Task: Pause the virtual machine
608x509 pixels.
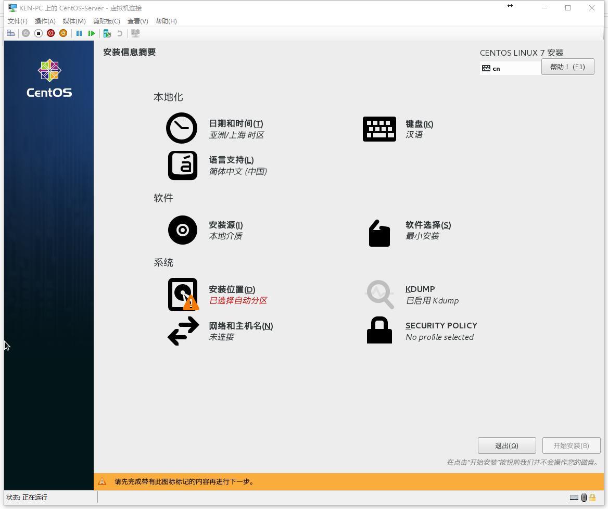Action: click(x=79, y=33)
